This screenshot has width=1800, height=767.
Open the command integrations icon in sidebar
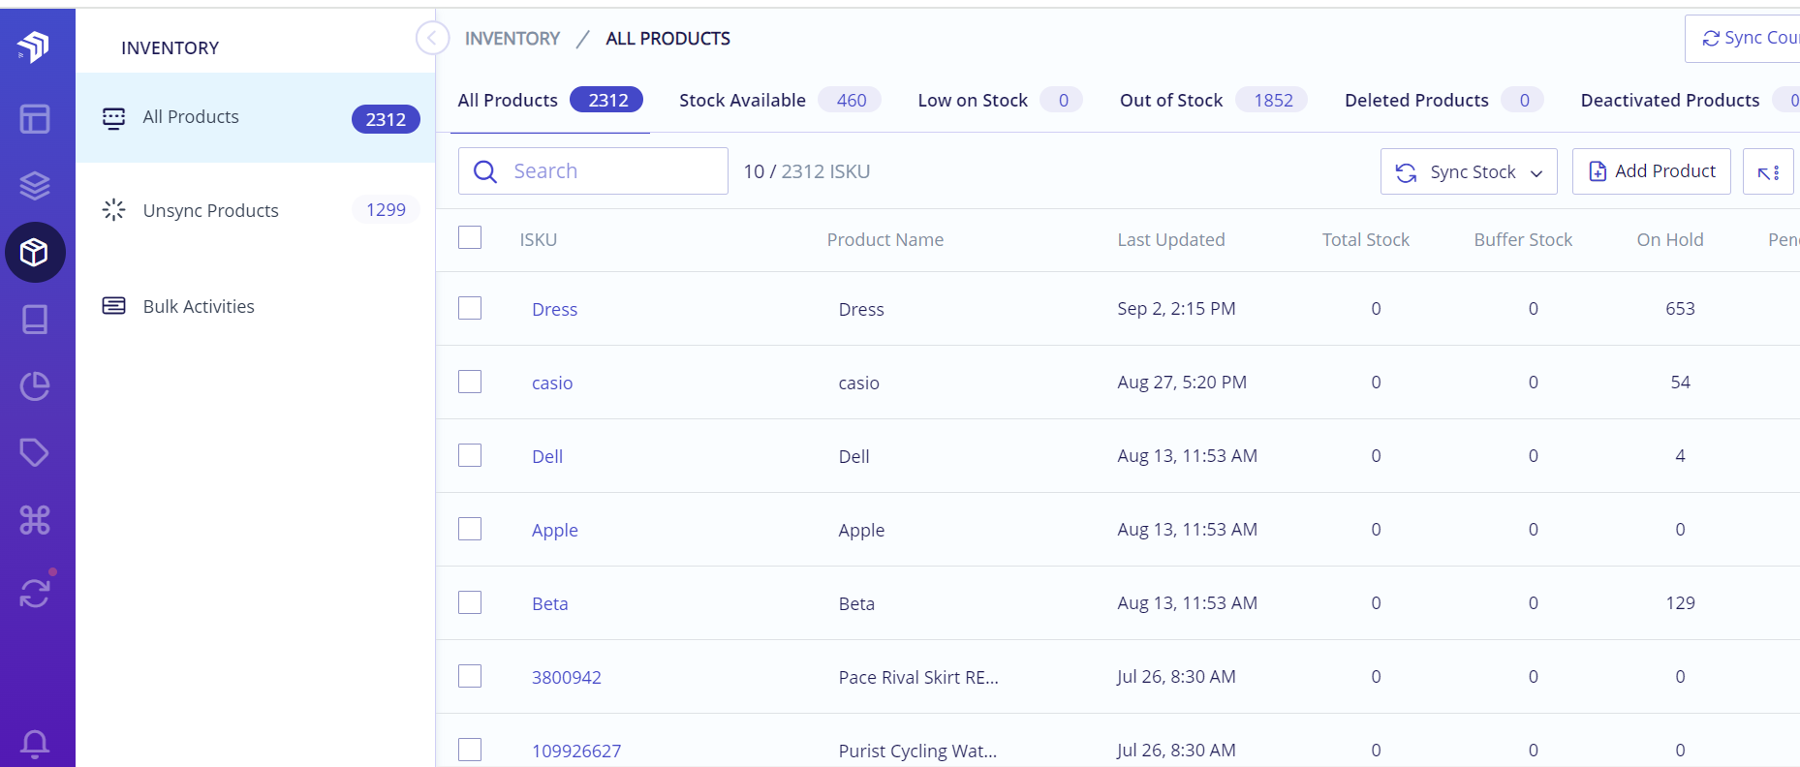click(35, 520)
